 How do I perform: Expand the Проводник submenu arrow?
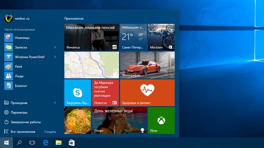tap(55, 103)
